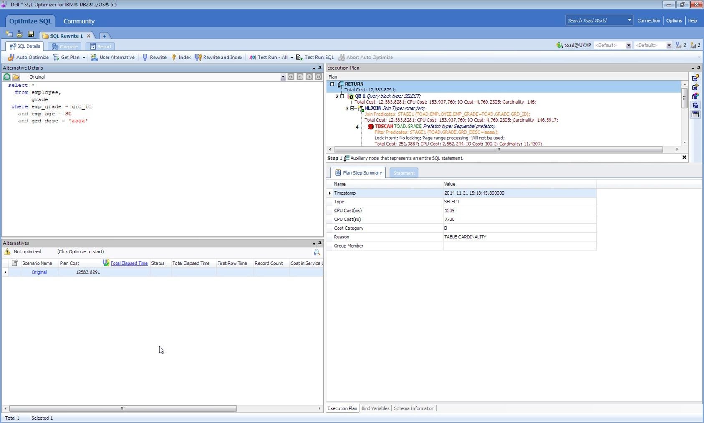Click the tree plan view icon
704x423 pixels.
click(x=695, y=106)
